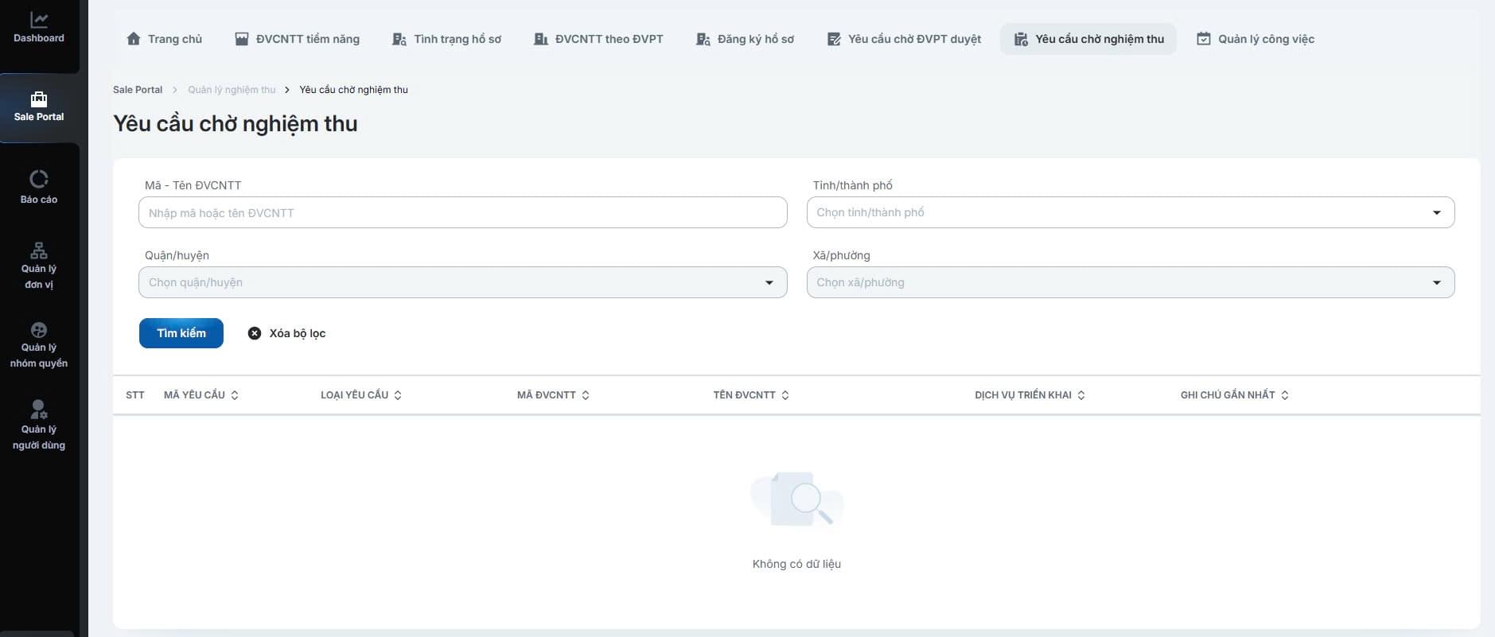
Task: Expand the Xã/phường dropdown
Action: (x=1436, y=282)
